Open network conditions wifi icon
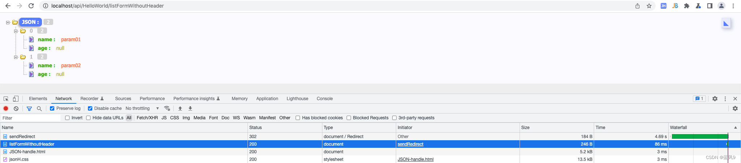 point(167,108)
